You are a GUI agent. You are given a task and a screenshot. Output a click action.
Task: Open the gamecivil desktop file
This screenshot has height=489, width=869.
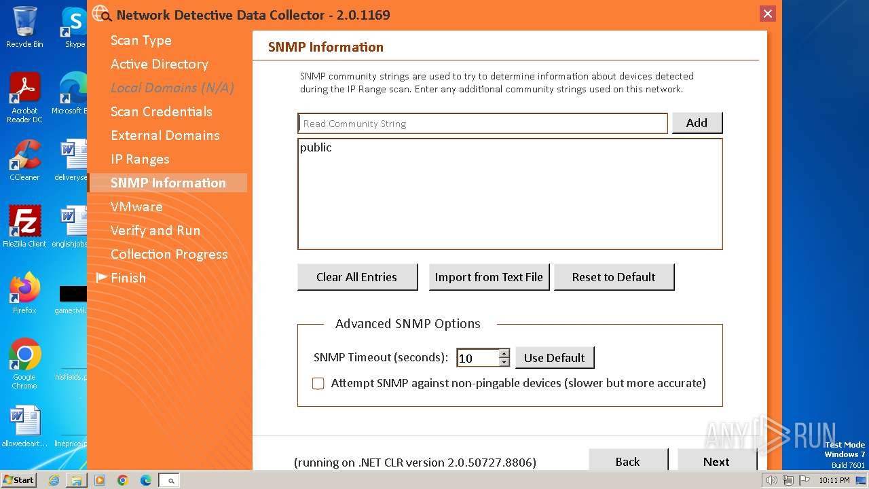[x=71, y=299]
